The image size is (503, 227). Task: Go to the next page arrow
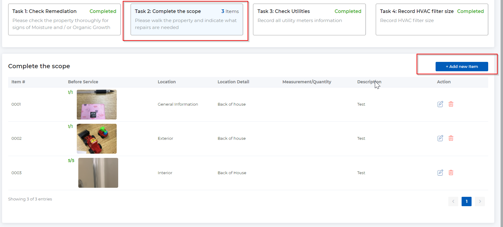click(480, 201)
